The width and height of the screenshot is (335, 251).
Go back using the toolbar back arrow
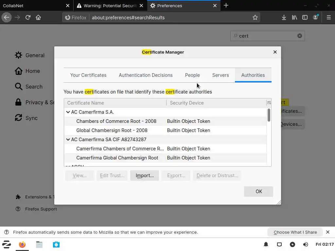click(x=7, y=18)
